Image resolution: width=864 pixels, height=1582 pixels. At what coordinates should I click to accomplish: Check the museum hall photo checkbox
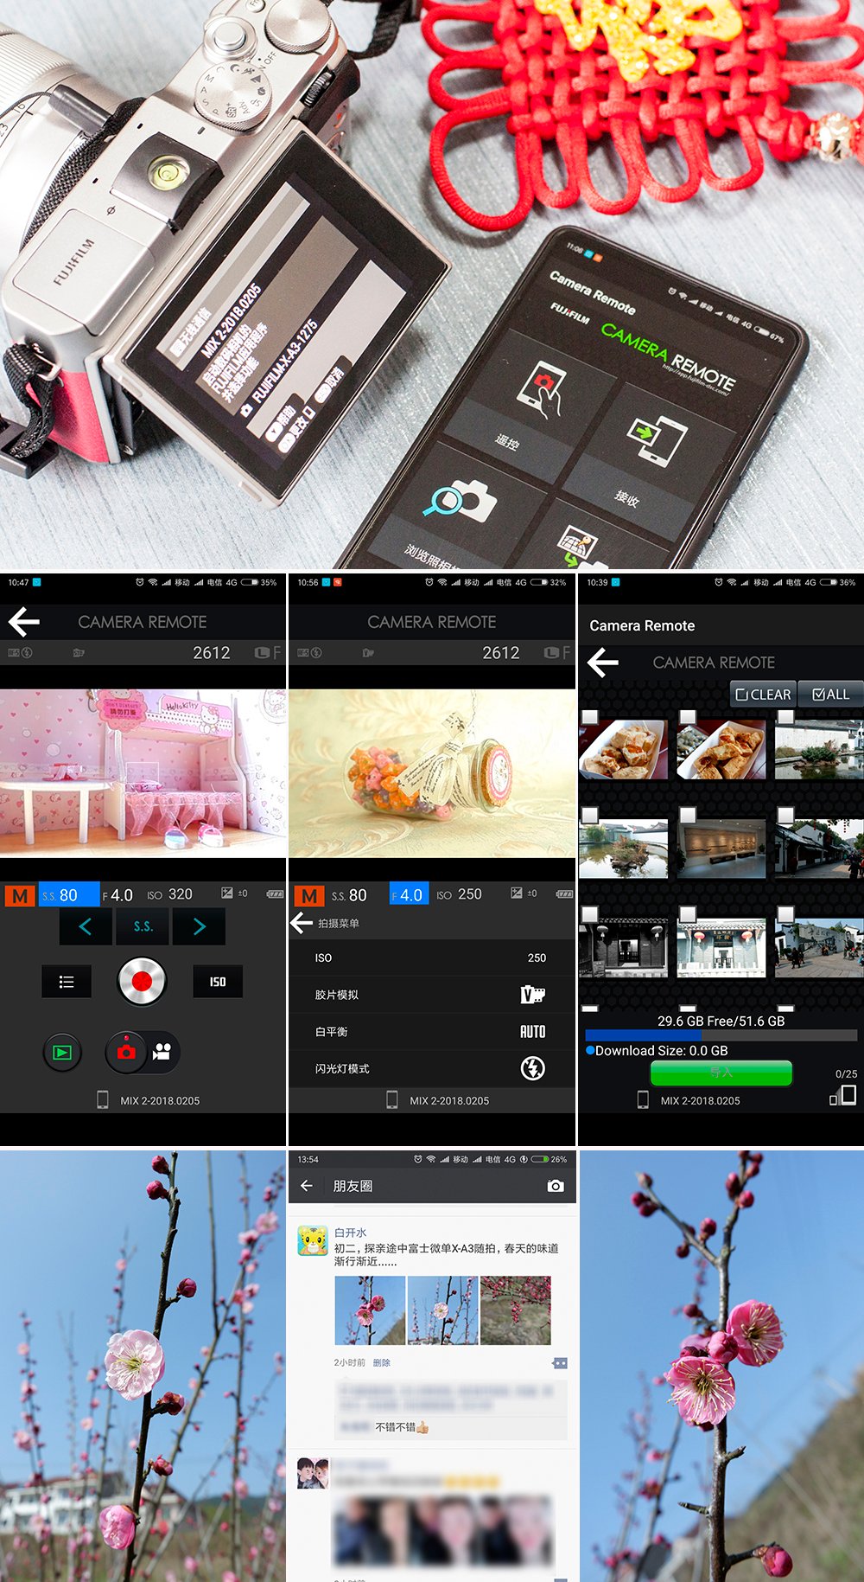click(688, 815)
